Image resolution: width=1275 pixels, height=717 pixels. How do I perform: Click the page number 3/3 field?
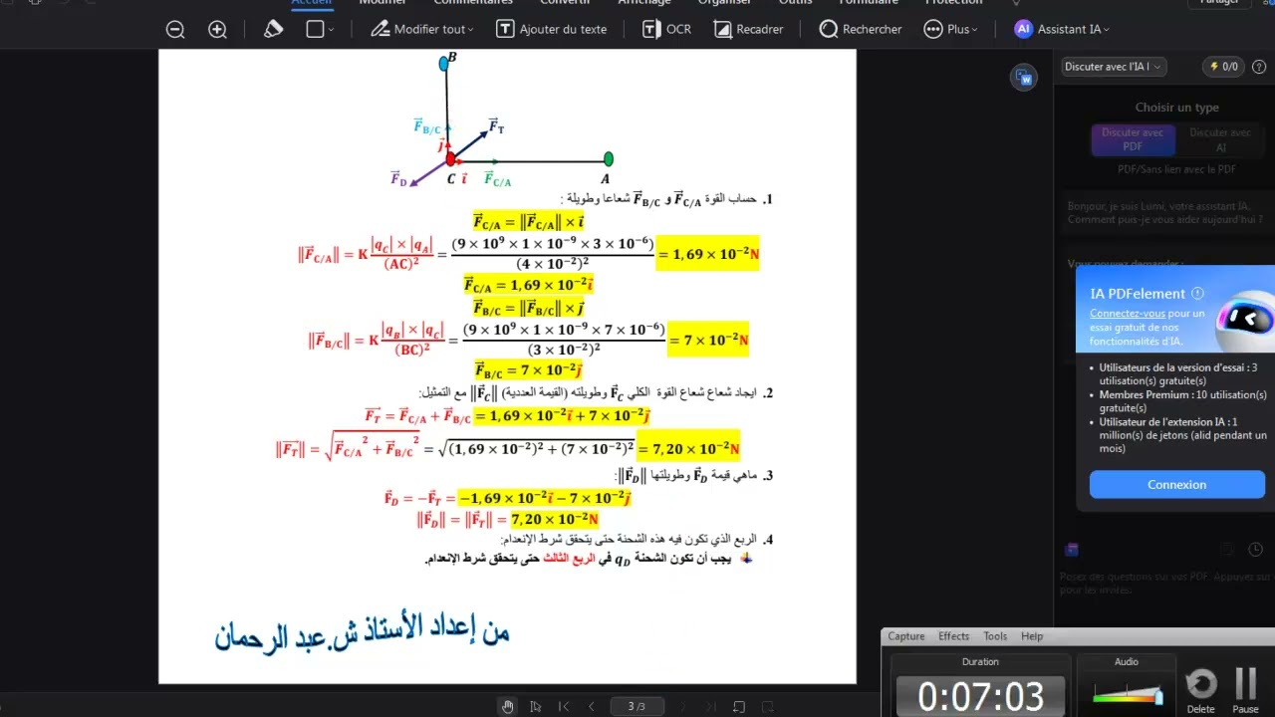click(637, 707)
